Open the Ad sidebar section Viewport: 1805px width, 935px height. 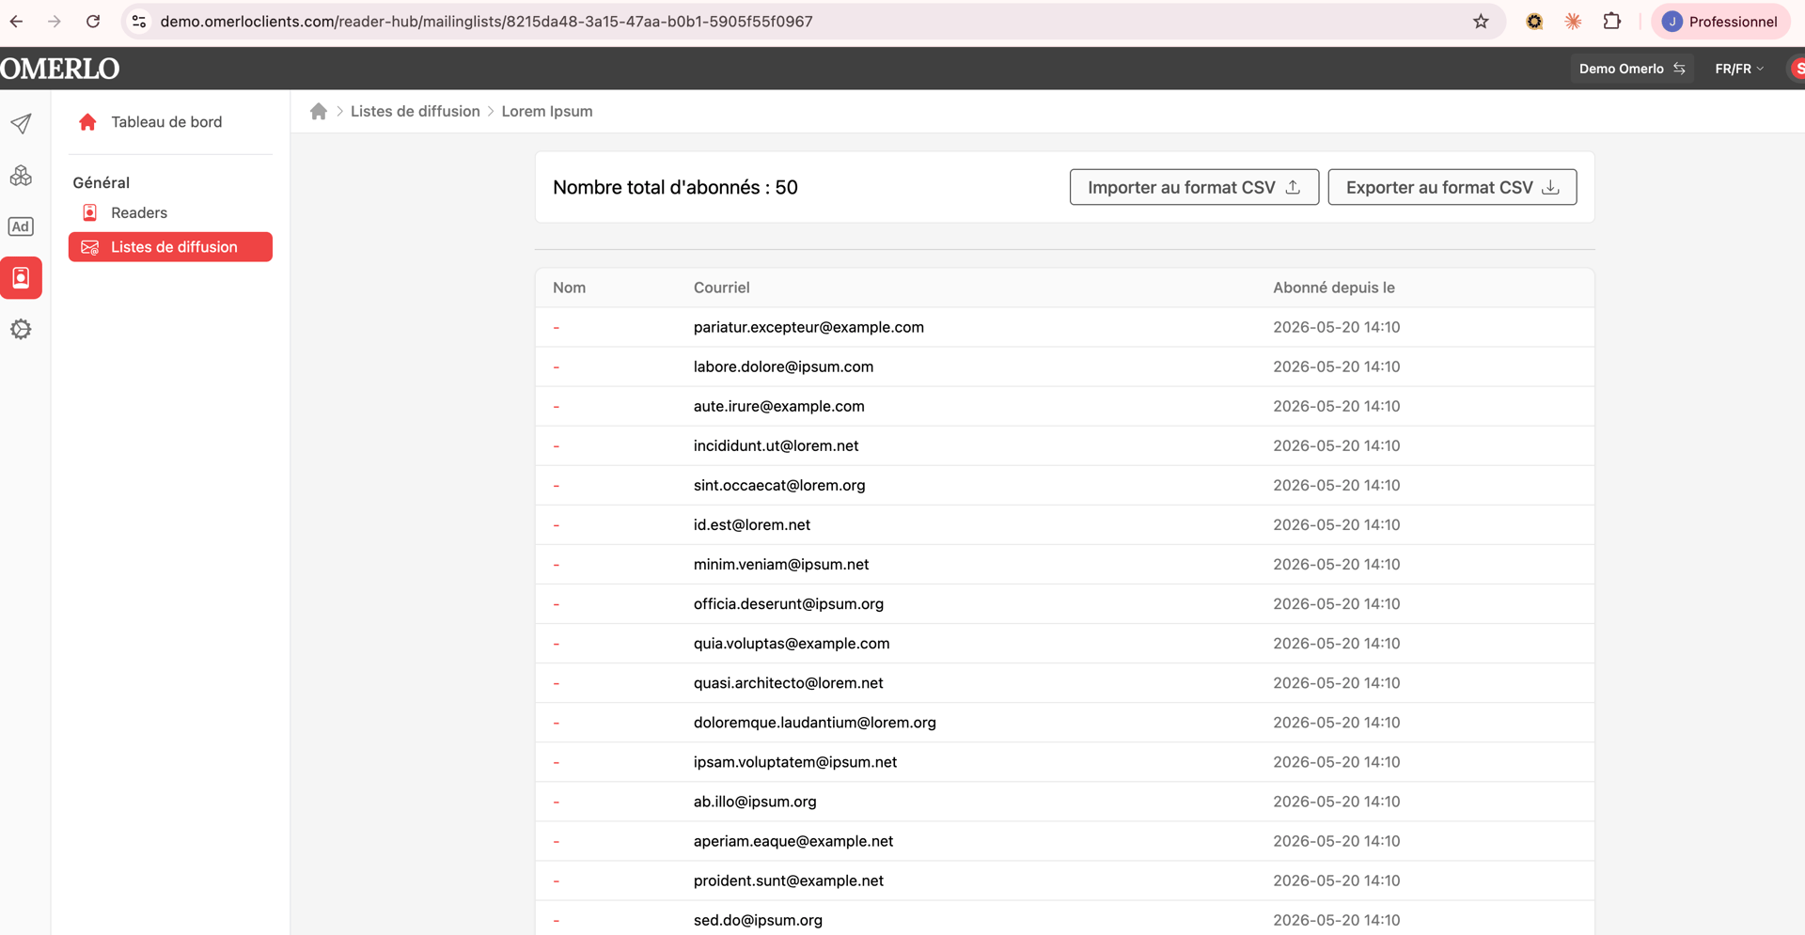pyautogui.click(x=21, y=226)
